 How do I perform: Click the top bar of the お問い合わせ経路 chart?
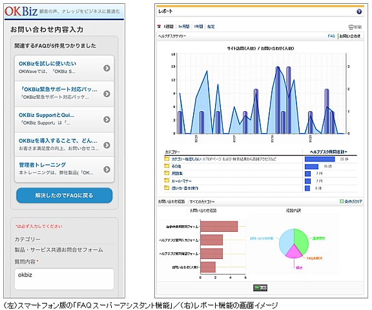point(219,227)
